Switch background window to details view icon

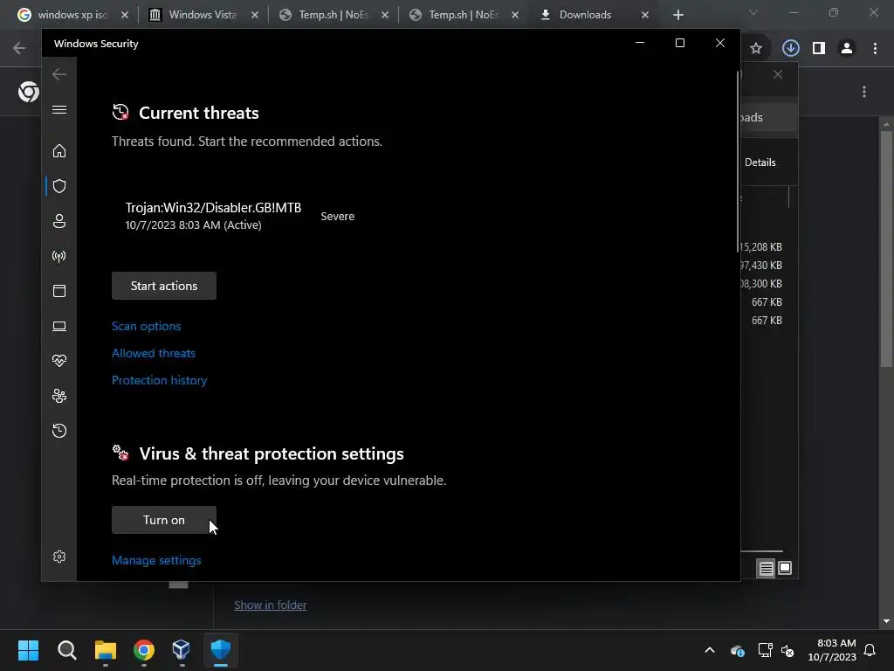coord(766,568)
